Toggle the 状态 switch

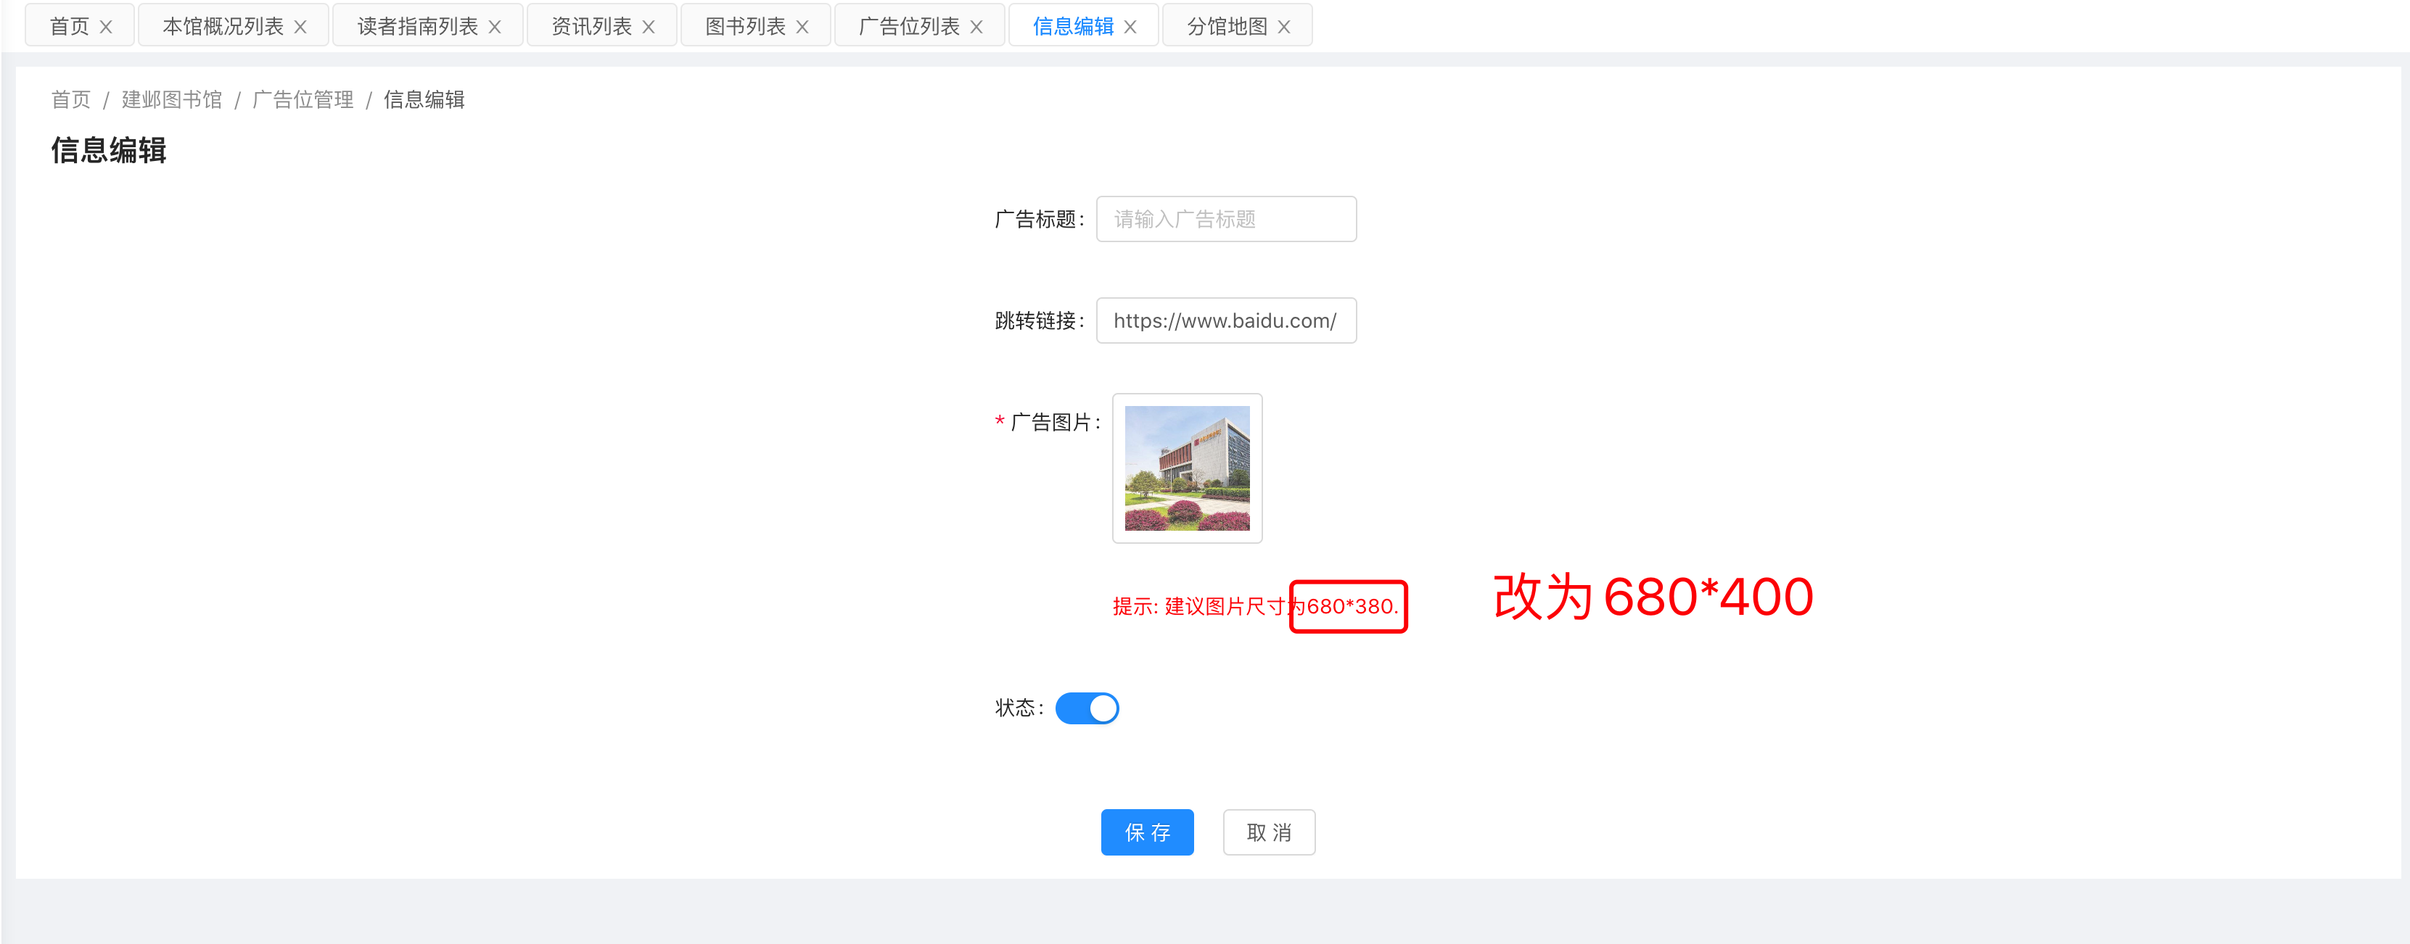1087,708
